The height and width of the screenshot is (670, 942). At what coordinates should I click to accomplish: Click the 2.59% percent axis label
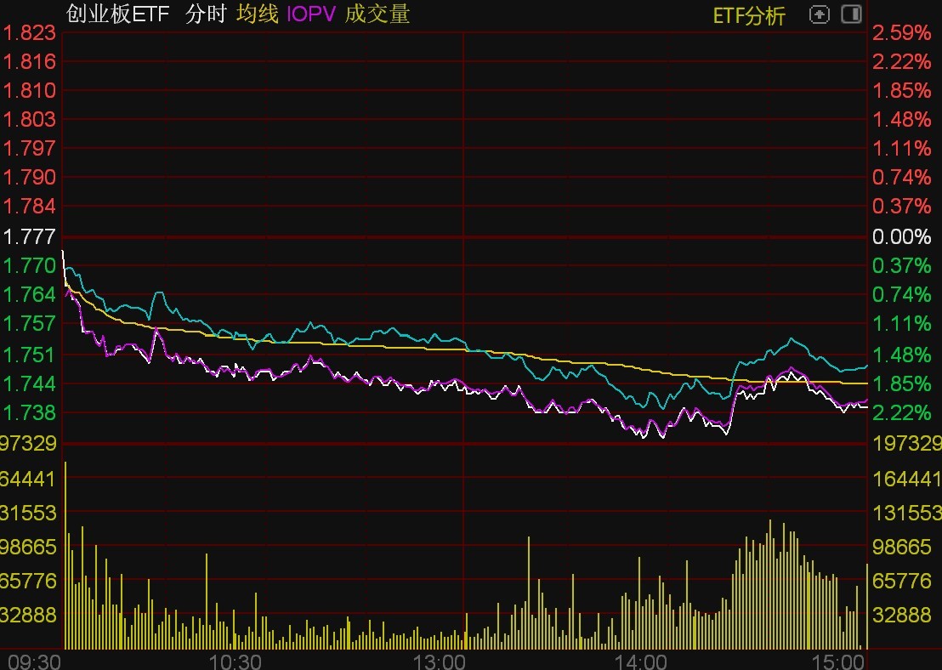click(x=901, y=32)
